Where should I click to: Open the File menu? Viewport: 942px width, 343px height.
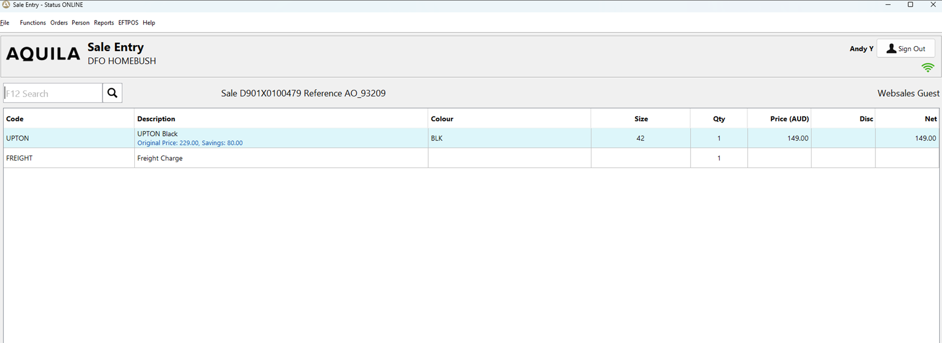click(5, 23)
